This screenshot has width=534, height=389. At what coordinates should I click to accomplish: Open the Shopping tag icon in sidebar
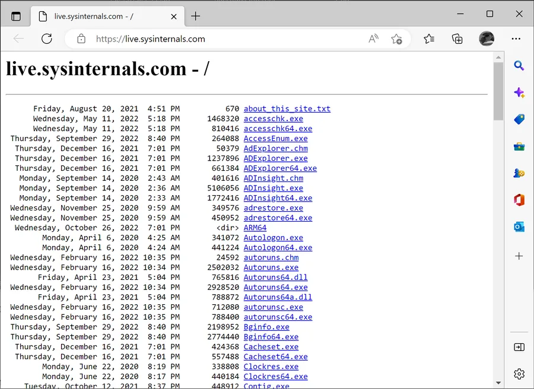pos(519,119)
